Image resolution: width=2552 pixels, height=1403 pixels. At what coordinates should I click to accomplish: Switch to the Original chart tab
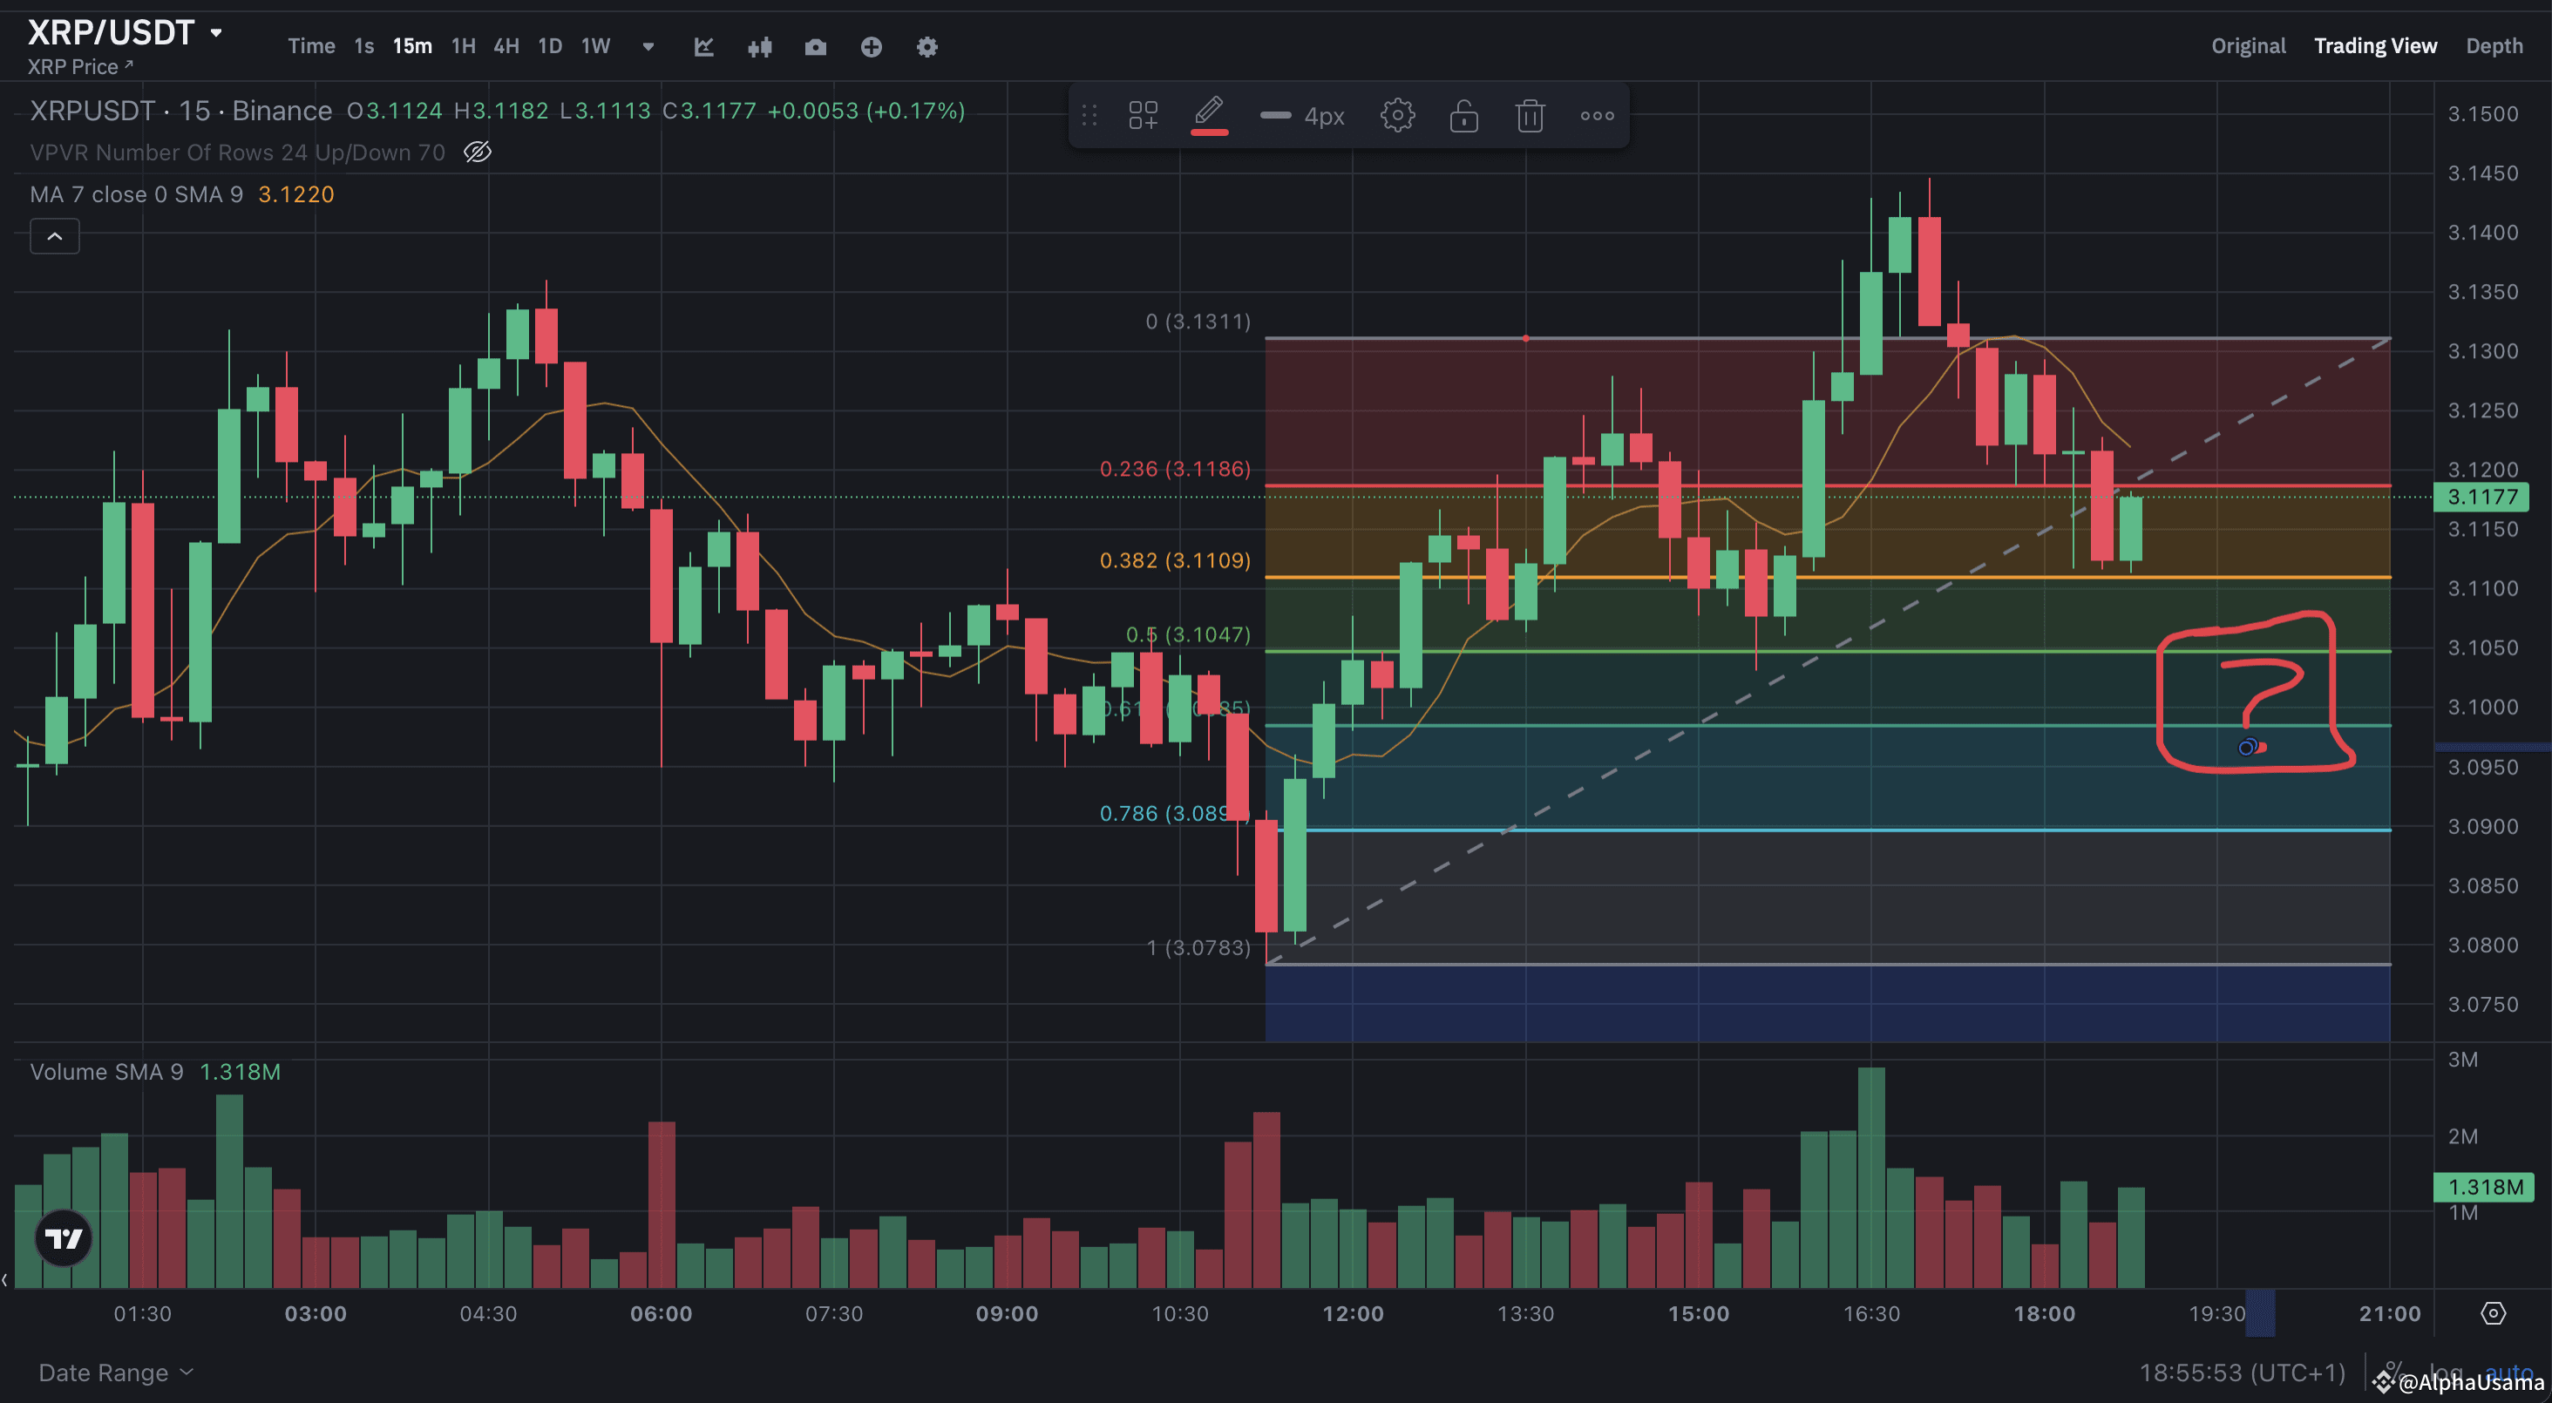pos(2249,45)
